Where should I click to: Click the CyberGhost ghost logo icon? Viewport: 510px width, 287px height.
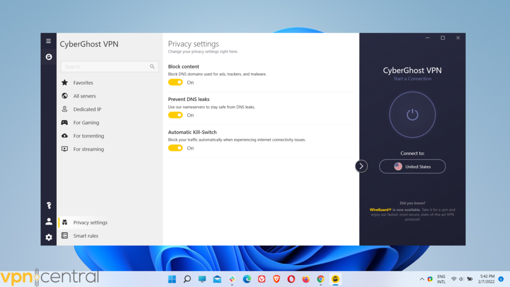coord(49,57)
